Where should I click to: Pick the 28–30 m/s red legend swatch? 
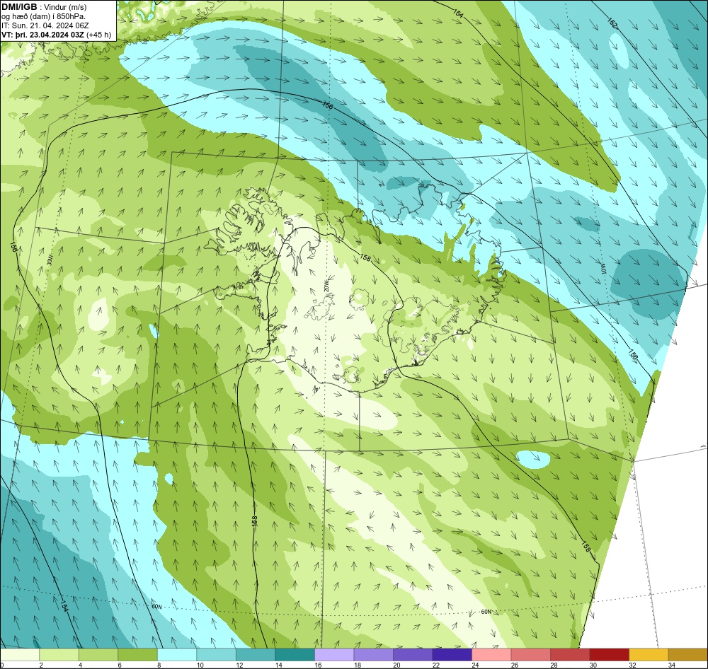570,654
